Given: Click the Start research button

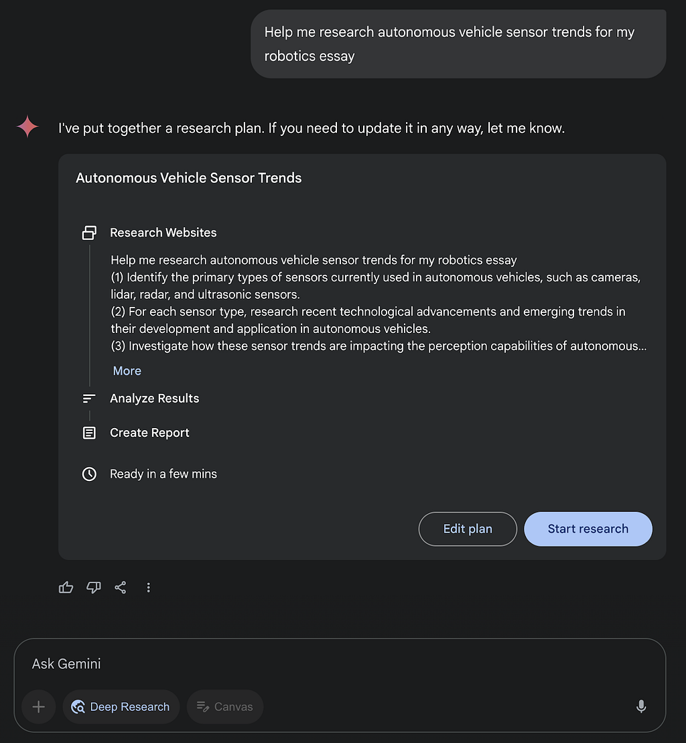Looking at the screenshot, I should tap(588, 529).
